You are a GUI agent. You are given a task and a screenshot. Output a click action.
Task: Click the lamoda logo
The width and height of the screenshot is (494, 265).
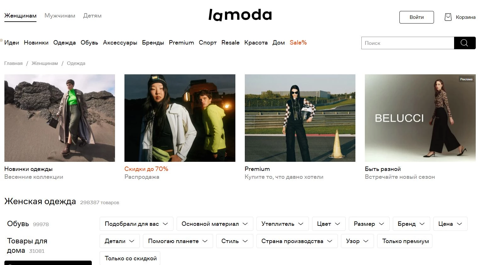[x=240, y=15]
